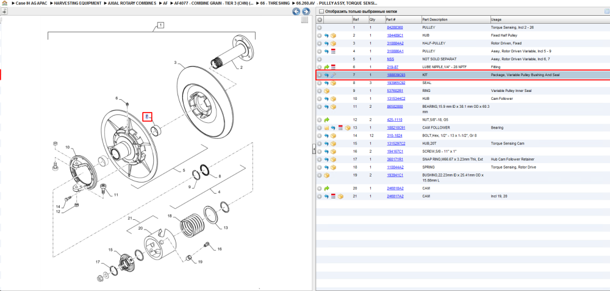Select callout 1 label on diagram
The image size is (610, 291).
(x=160, y=25)
